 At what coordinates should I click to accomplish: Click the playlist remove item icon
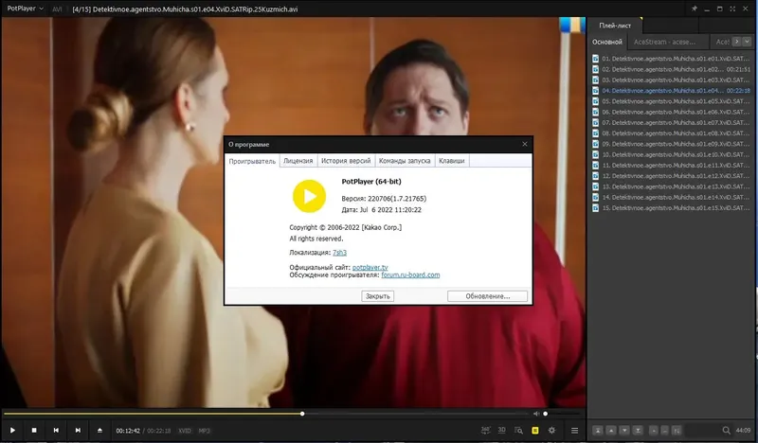665,430
